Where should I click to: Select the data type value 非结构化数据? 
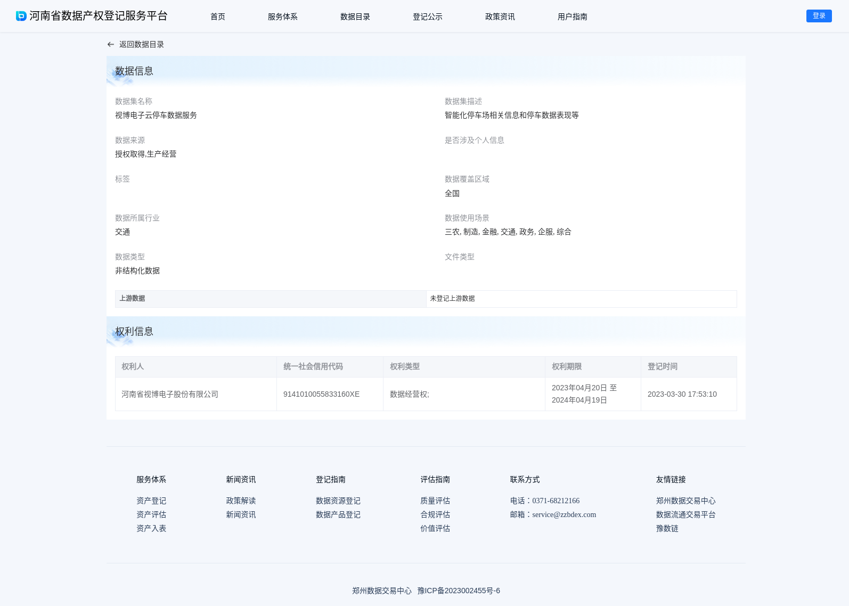(x=137, y=271)
